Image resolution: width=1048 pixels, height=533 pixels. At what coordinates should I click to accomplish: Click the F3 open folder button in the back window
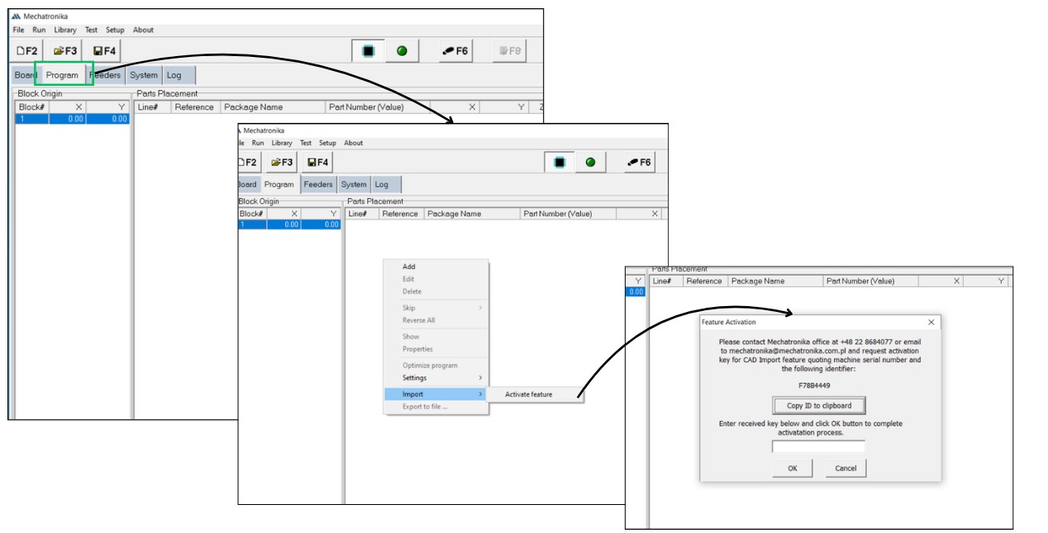click(x=65, y=51)
